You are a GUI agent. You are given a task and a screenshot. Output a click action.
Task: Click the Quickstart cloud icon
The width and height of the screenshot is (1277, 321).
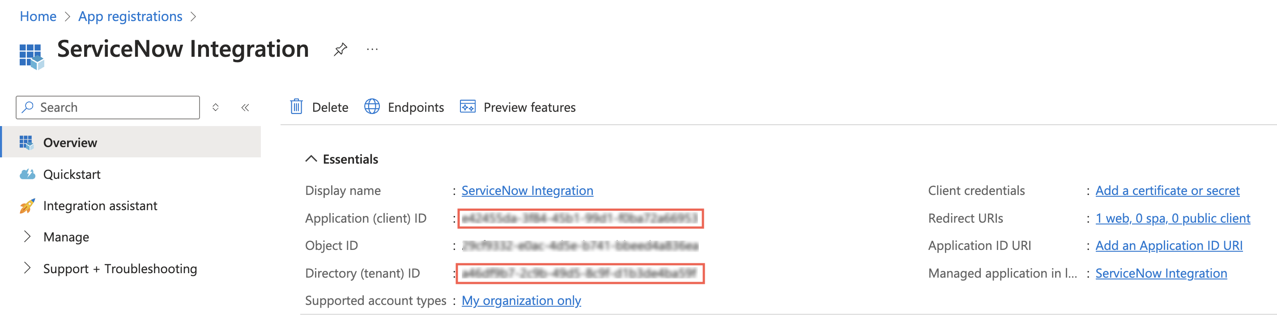click(27, 174)
